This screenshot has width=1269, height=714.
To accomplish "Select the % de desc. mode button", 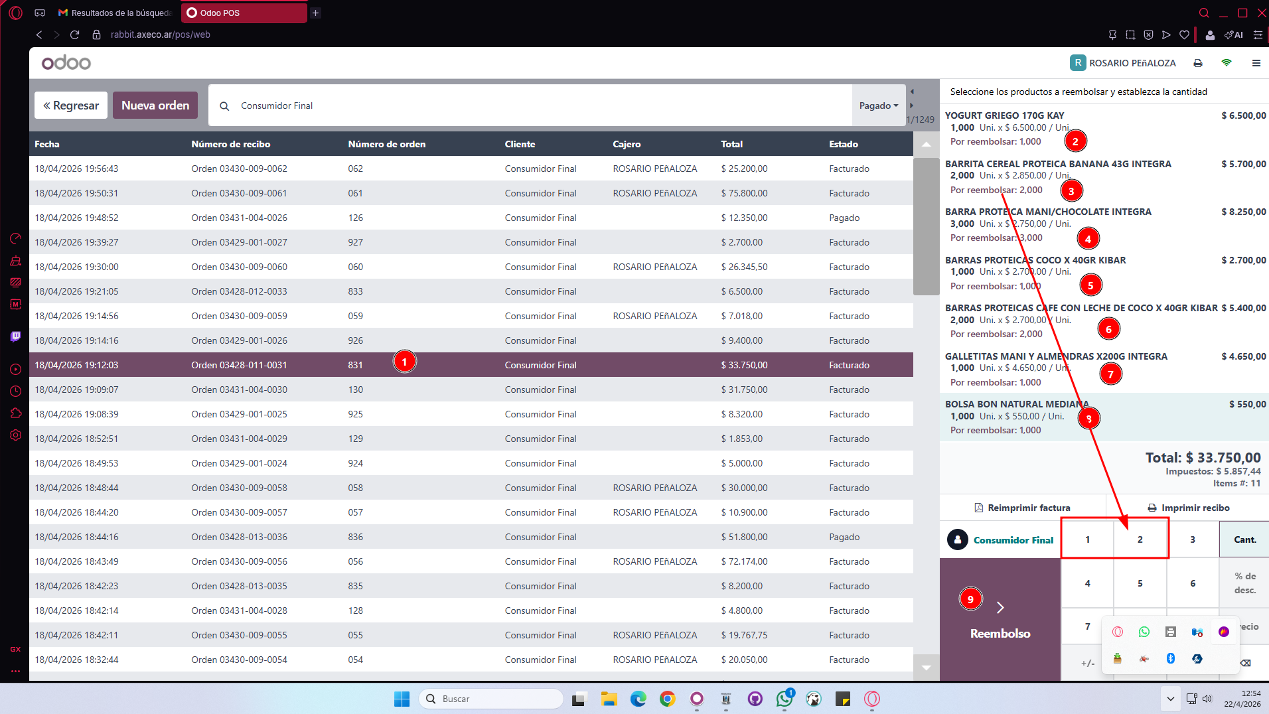I will [1244, 583].
